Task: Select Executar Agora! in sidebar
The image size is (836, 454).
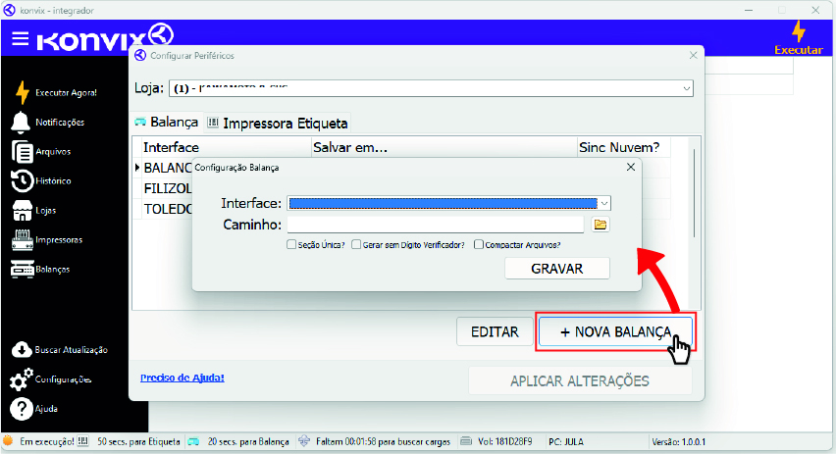Action: coord(56,93)
